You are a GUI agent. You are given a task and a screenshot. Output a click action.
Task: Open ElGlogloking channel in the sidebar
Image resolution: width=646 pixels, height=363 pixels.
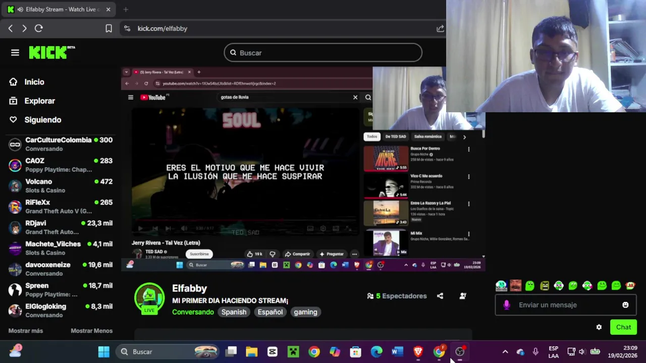(61, 311)
